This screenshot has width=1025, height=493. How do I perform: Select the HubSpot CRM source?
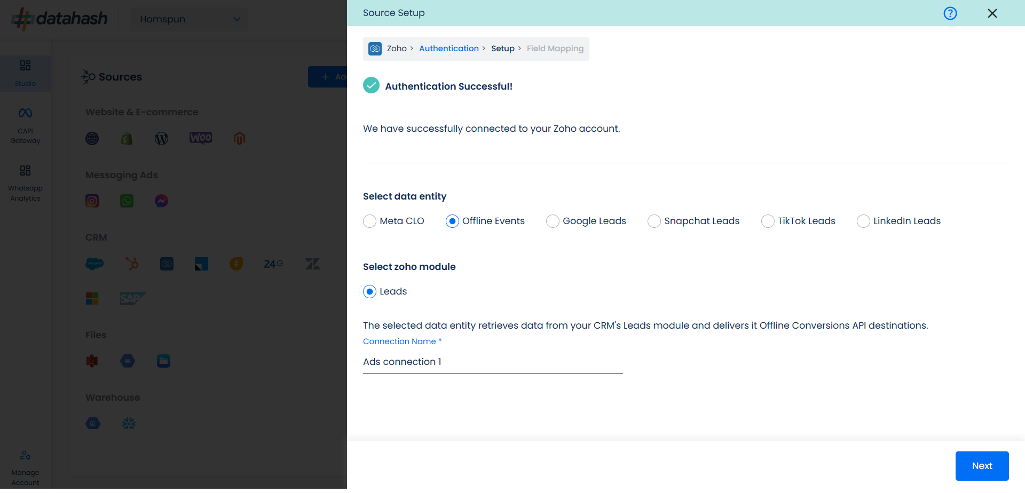(x=132, y=264)
